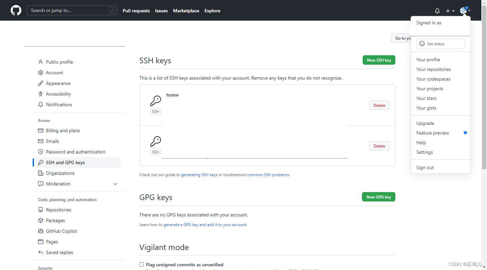Viewport: 487px width, 270px height.
Task: Click the Organizations building icon
Action: 41,173
